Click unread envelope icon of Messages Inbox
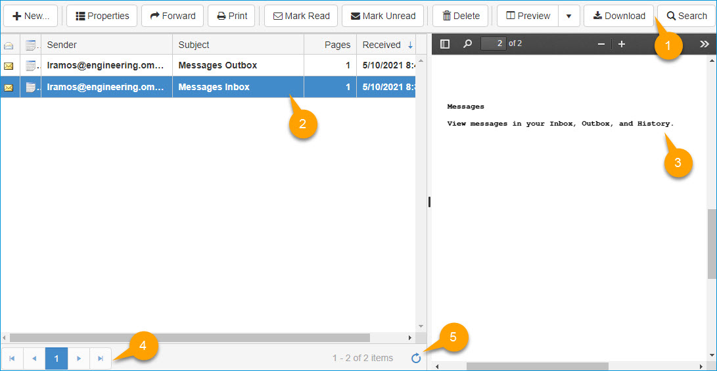Screen dimensions: 717x371 tap(9, 87)
